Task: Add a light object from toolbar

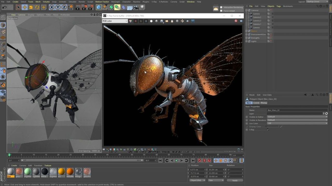Action: (142, 7)
